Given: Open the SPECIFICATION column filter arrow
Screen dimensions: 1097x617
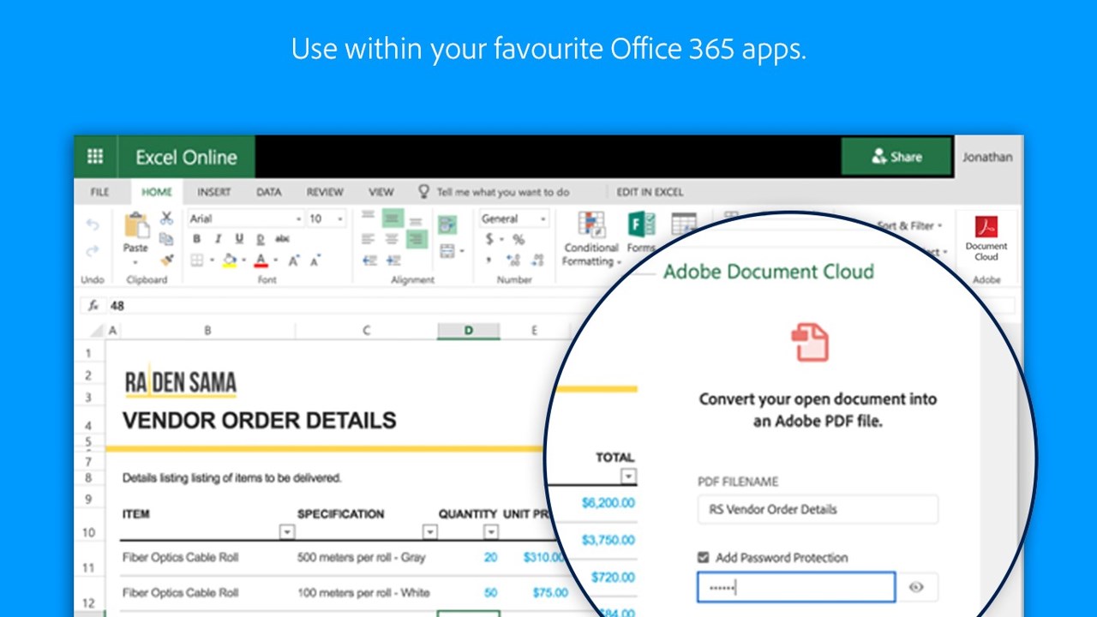Looking at the screenshot, I should [430, 532].
